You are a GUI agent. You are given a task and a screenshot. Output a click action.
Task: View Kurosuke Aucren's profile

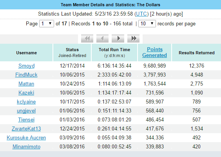pyautogui.click(x=26, y=137)
